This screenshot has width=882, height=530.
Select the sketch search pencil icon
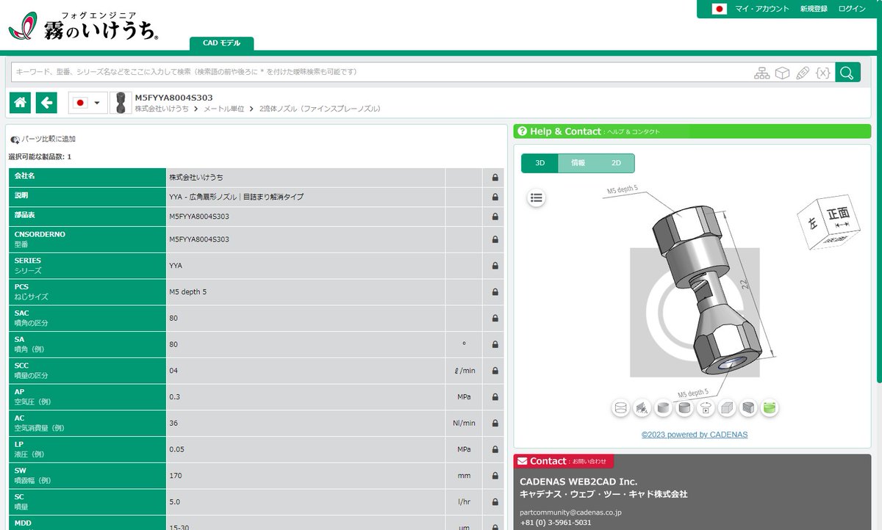point(801,73)
